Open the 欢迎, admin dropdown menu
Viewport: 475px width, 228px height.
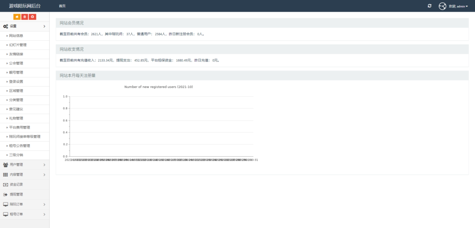[x=458, y=6]
